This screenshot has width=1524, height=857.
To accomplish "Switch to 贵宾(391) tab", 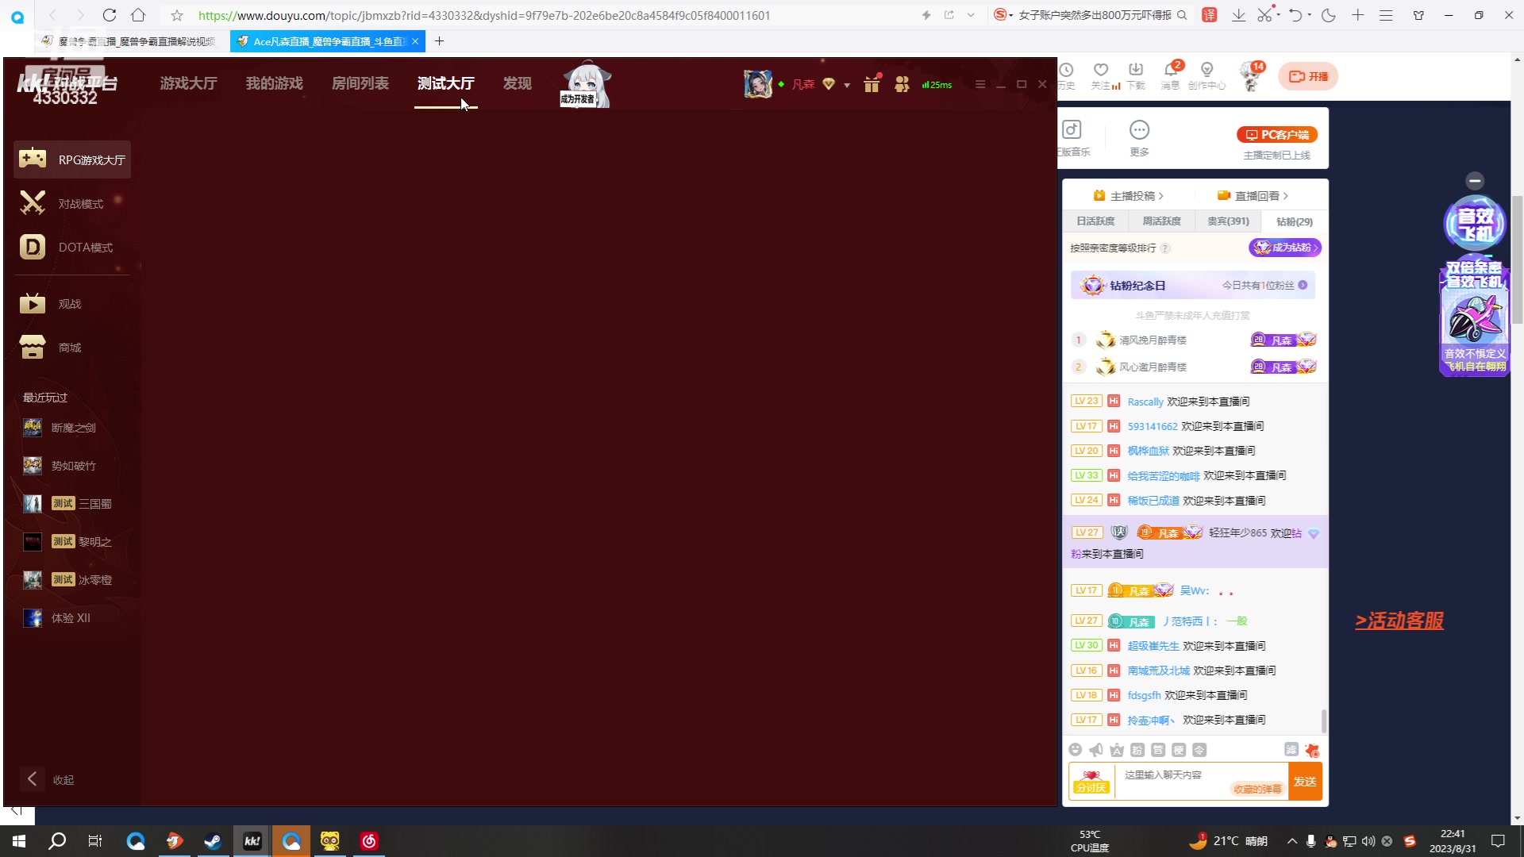I will tap(1228, 221).
